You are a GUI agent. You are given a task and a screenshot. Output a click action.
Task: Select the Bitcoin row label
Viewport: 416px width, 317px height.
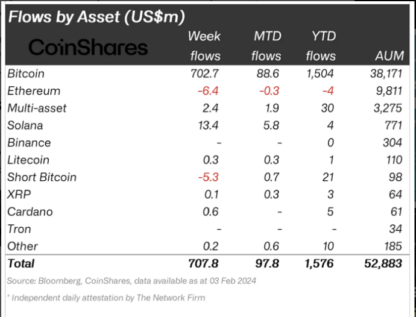(x=25, y=74)
